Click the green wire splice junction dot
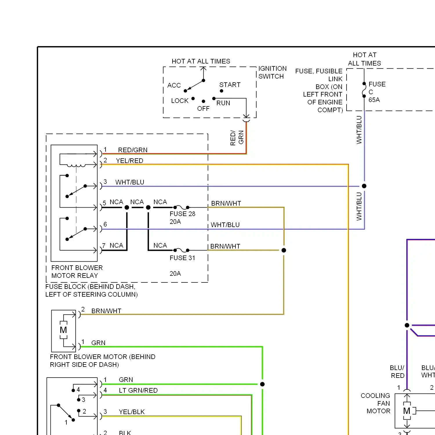 point(262,384)
